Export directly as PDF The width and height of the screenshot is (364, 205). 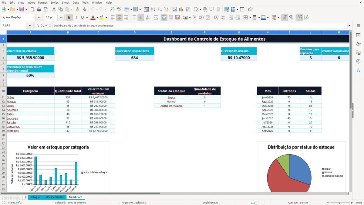pyautogui.click(x=32, y=9)
